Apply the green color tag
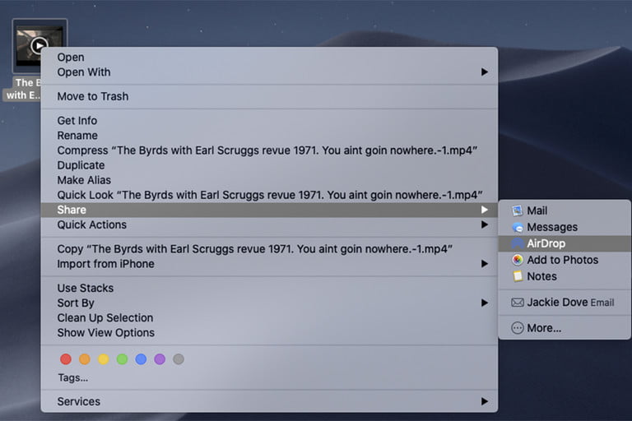The width and height of the screenshot is (632, 421). (122, 359)
